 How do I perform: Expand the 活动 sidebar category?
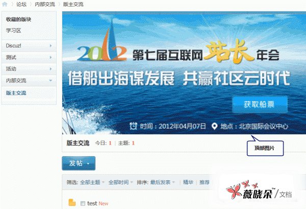29,69
